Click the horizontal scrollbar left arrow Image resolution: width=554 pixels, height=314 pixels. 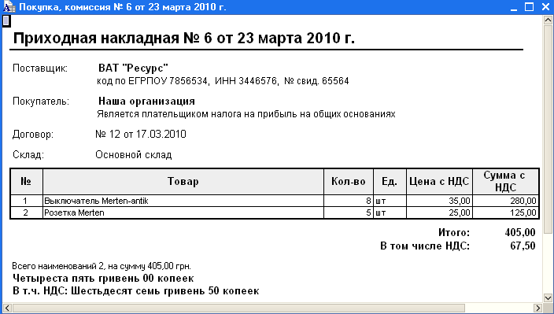pyautogui.click(x=7, y=308)
